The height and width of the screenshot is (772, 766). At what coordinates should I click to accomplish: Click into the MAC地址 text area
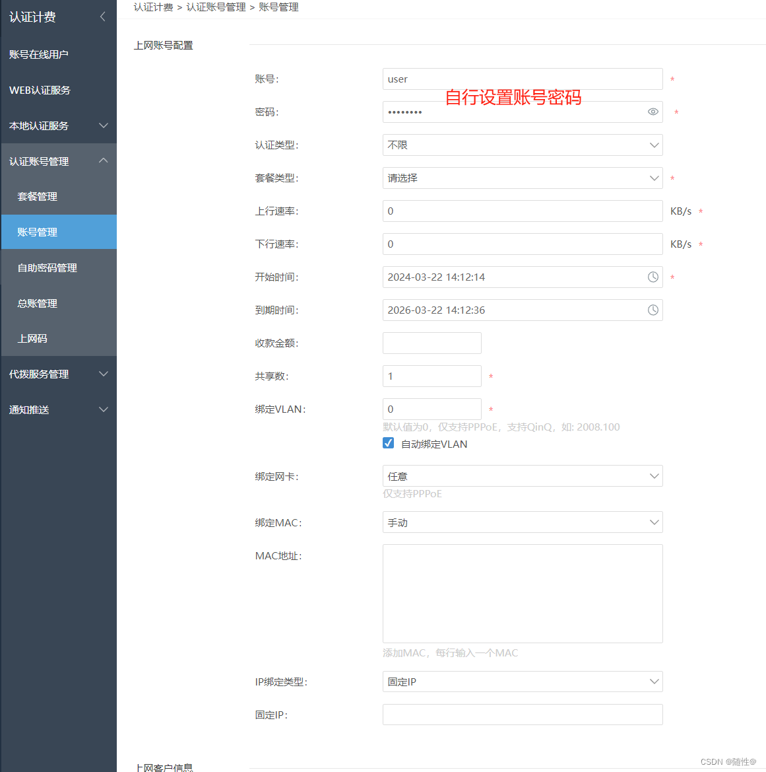coord(523,593)
